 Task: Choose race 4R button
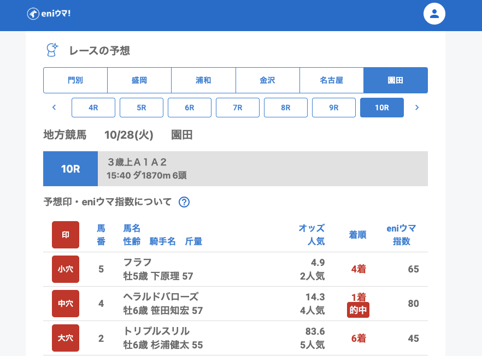93,108
